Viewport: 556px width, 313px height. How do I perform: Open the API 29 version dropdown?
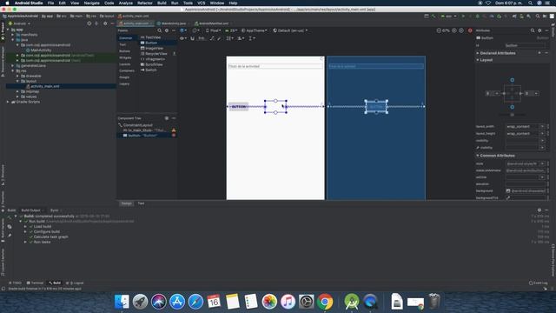point(231,30)
